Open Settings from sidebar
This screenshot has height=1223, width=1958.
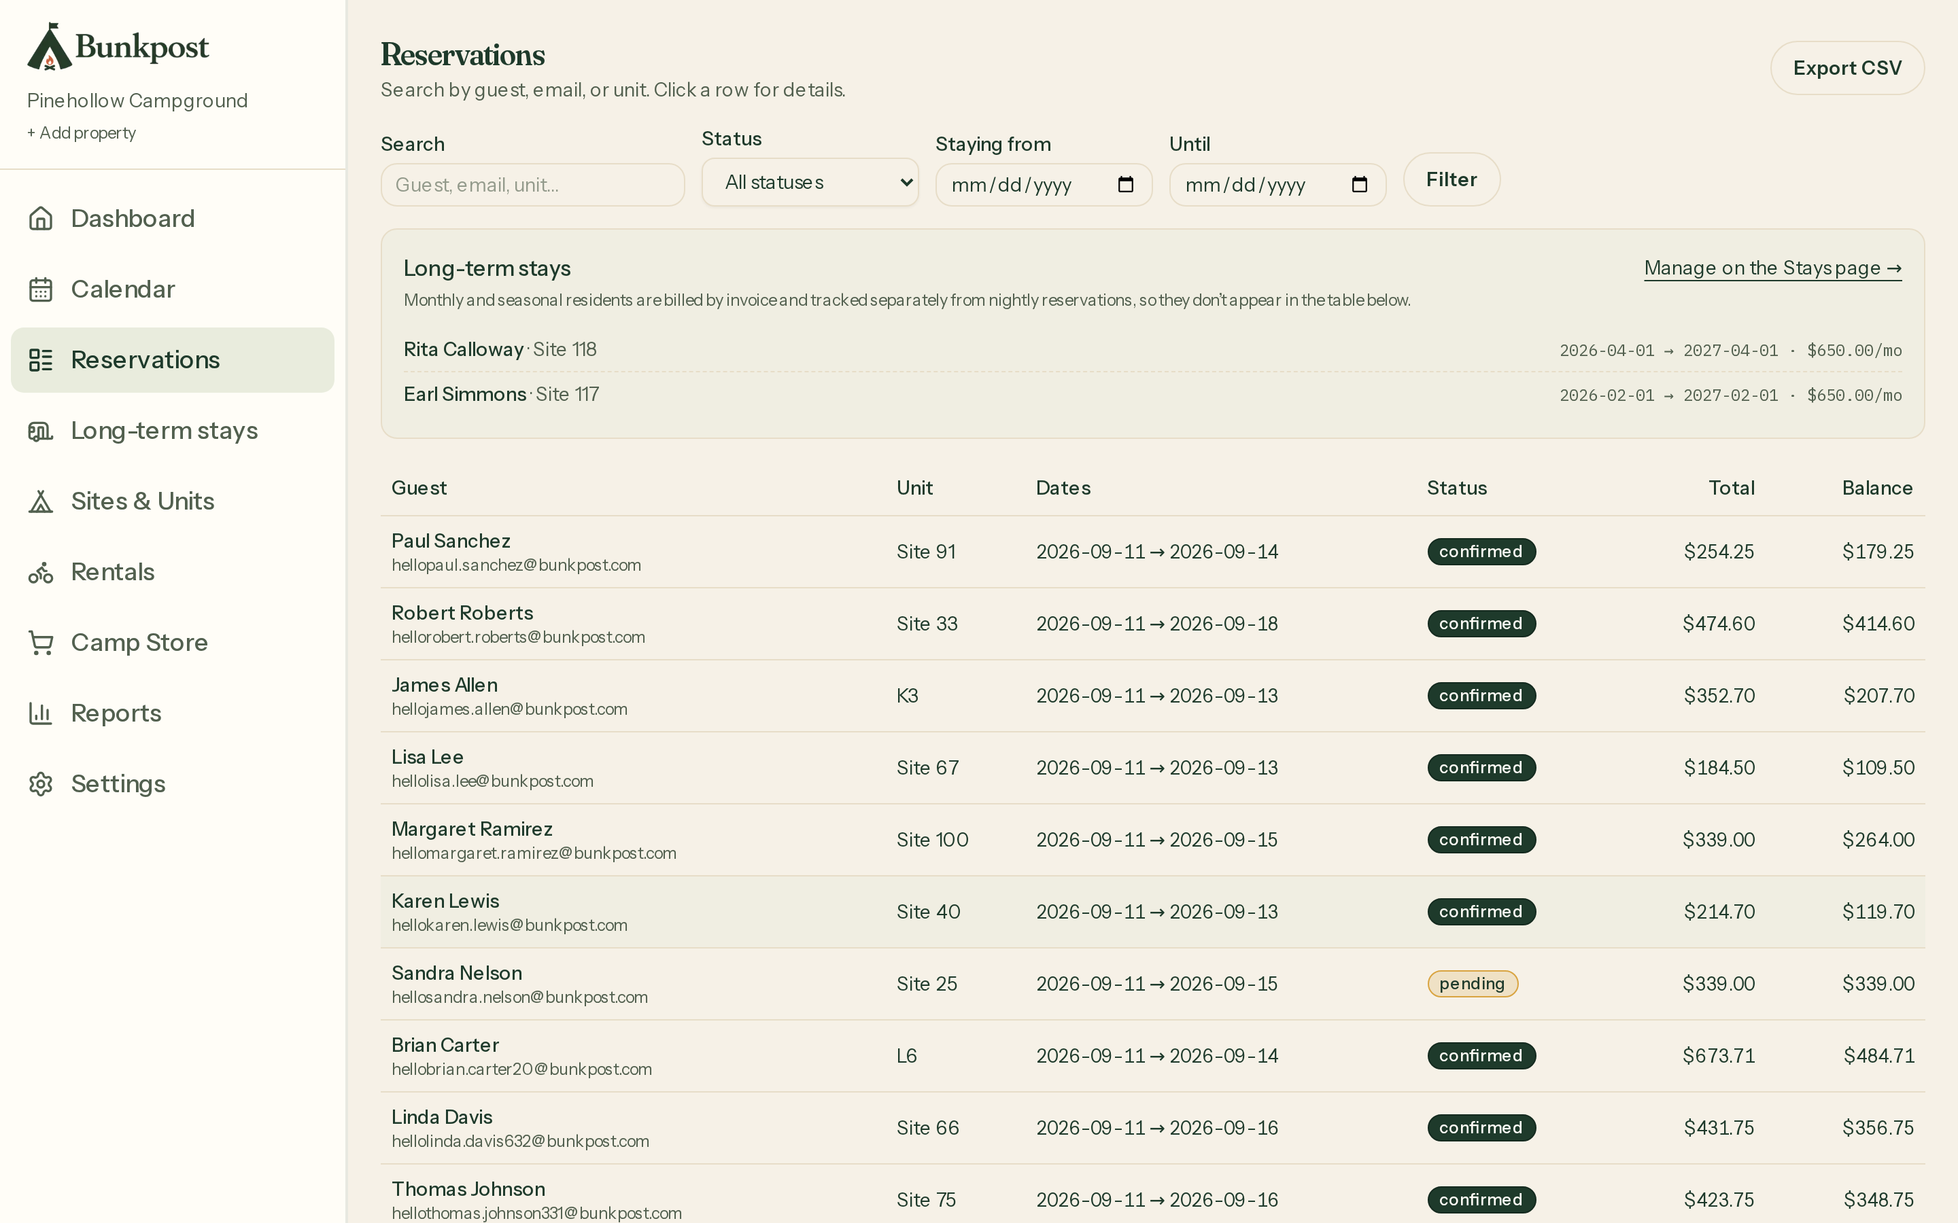[x=172, y=784]
